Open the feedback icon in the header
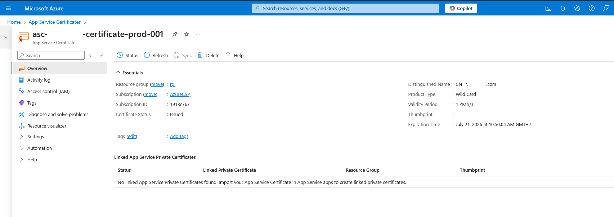The height and width of the screenshot is (217, 614). pos(606,8)
